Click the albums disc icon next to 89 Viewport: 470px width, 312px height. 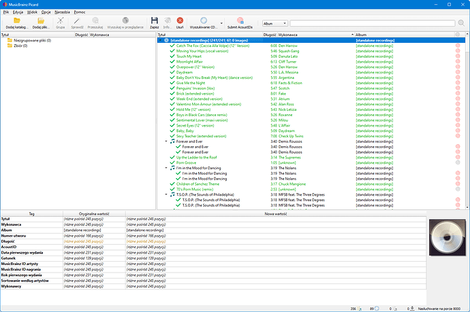[377, 309]
